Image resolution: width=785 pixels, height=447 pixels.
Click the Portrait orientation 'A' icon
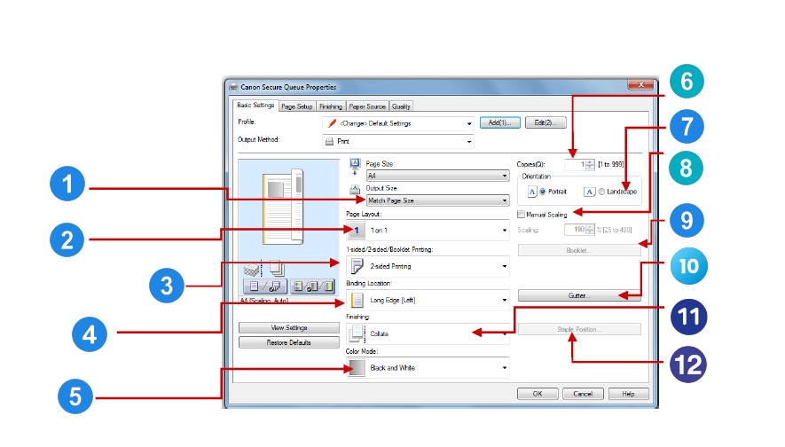(x=531, y=191)
